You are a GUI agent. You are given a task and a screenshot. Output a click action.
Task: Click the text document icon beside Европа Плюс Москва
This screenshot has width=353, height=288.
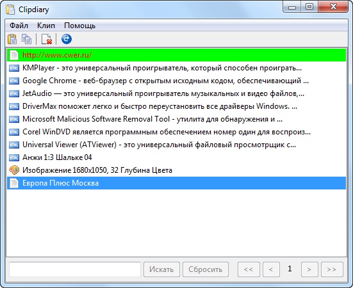click(14, 183)
